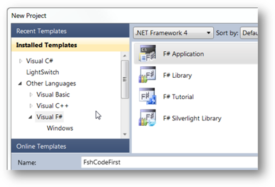Viewport: 275px width, 187px height.
Task: Open the Sort by dropdown
Action: tap(249, 33)
